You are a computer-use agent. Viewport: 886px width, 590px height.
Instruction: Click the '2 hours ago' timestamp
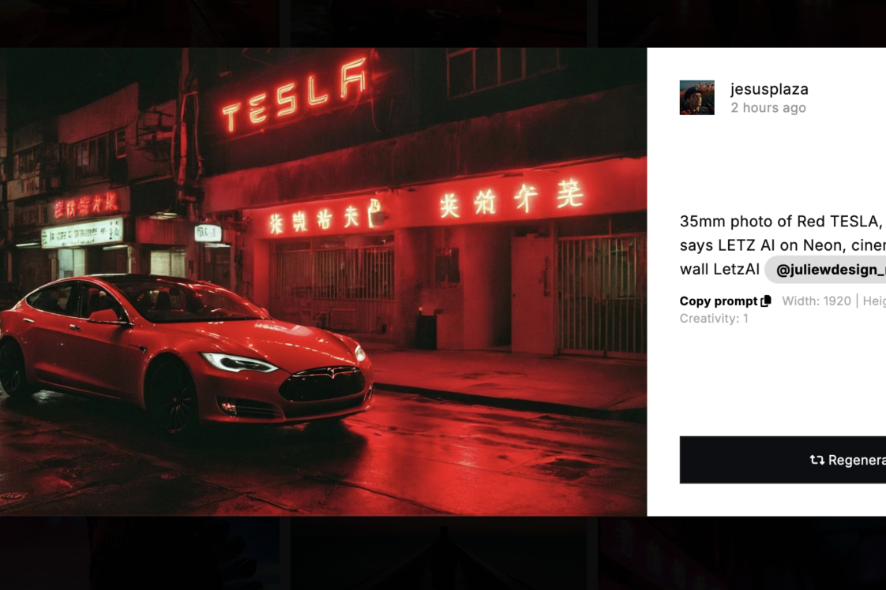768,108
